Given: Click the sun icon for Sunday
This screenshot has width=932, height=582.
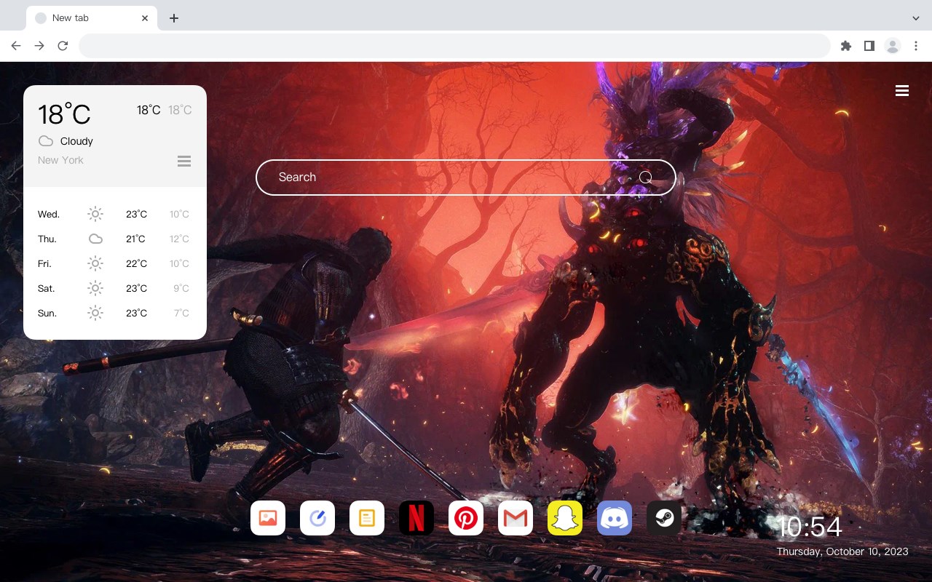Looking at the screenshot, I should 95,313.
